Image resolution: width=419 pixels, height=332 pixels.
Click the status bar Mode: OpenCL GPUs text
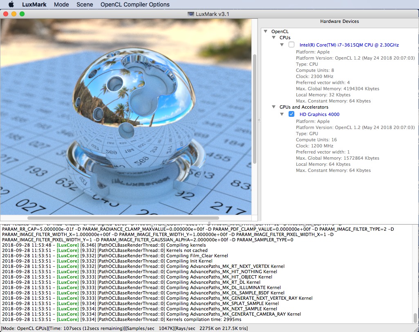point(24,328)
